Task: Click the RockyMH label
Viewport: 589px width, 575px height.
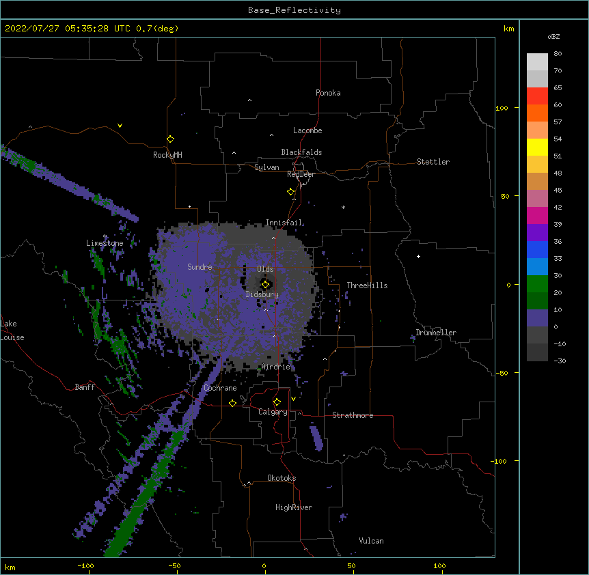Action: coord(167,155)
